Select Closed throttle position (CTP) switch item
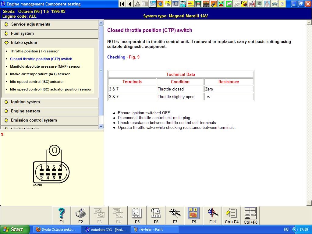The image size is (312, 234). [41, 59]
